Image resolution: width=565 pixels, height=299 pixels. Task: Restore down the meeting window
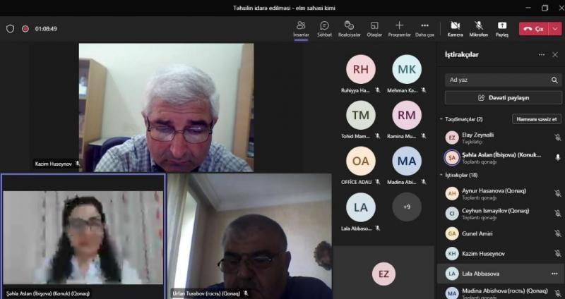(545, 8)
